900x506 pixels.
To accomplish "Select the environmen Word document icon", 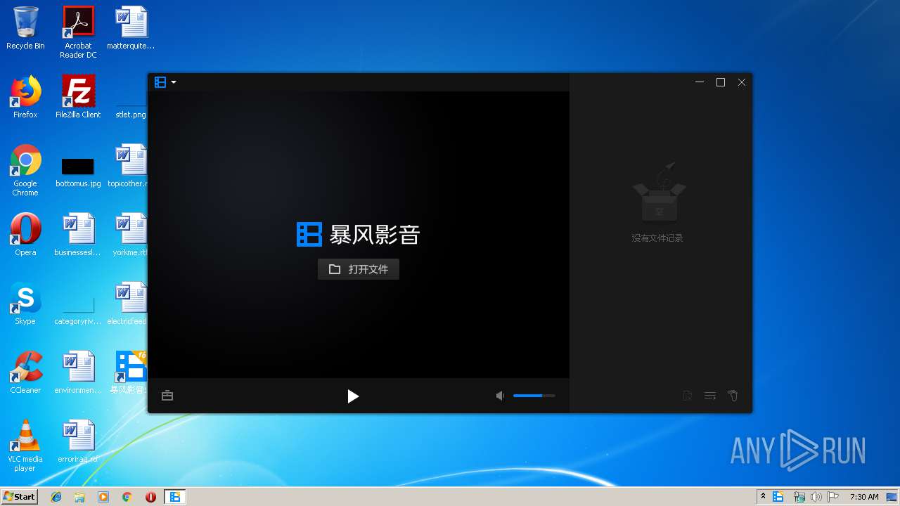I will point(78,372).
